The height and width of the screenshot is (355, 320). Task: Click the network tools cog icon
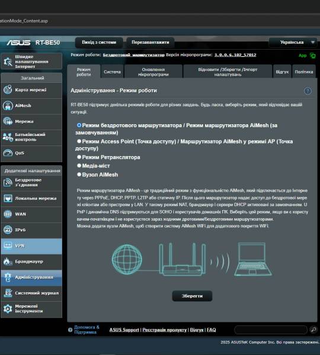click(x=8, y=309)
